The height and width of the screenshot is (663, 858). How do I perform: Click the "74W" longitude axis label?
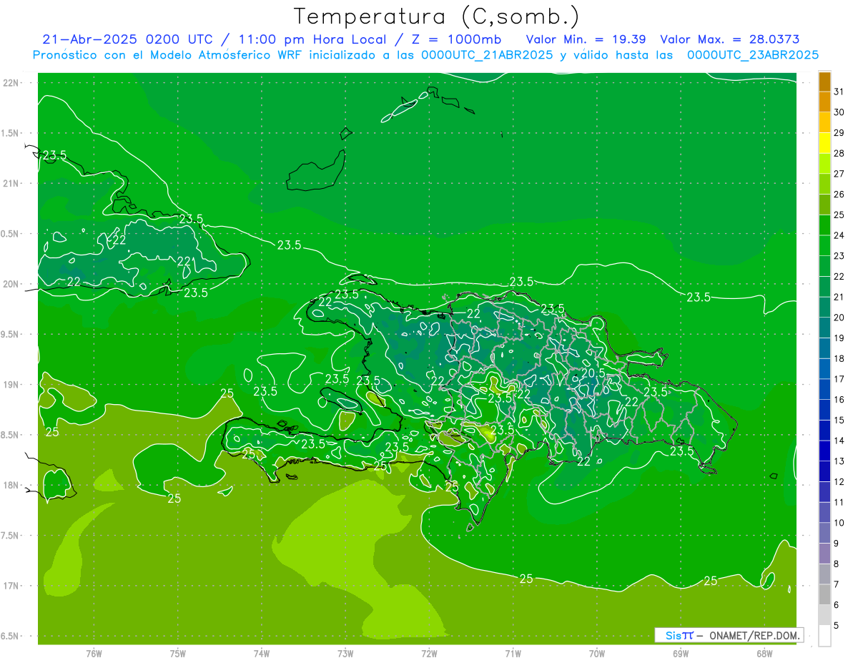click(261, 654)
